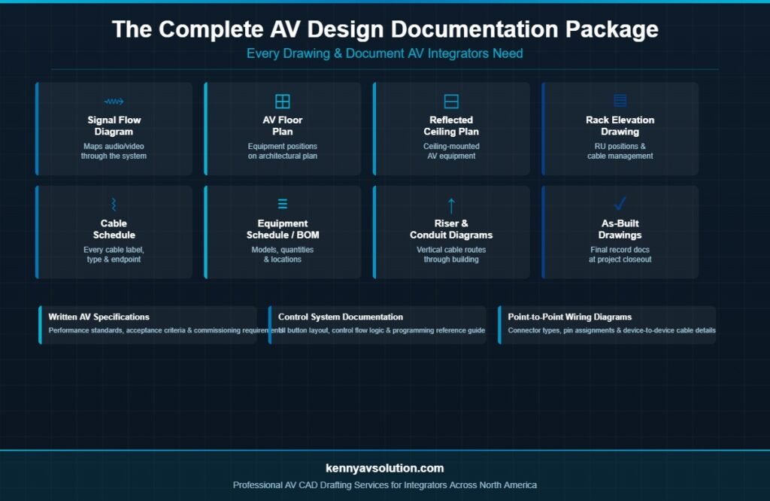This screenshot has height=501, width=770.
Task: Select the Riser & Conduit Diagrams card
Action: tap(451, 232)
